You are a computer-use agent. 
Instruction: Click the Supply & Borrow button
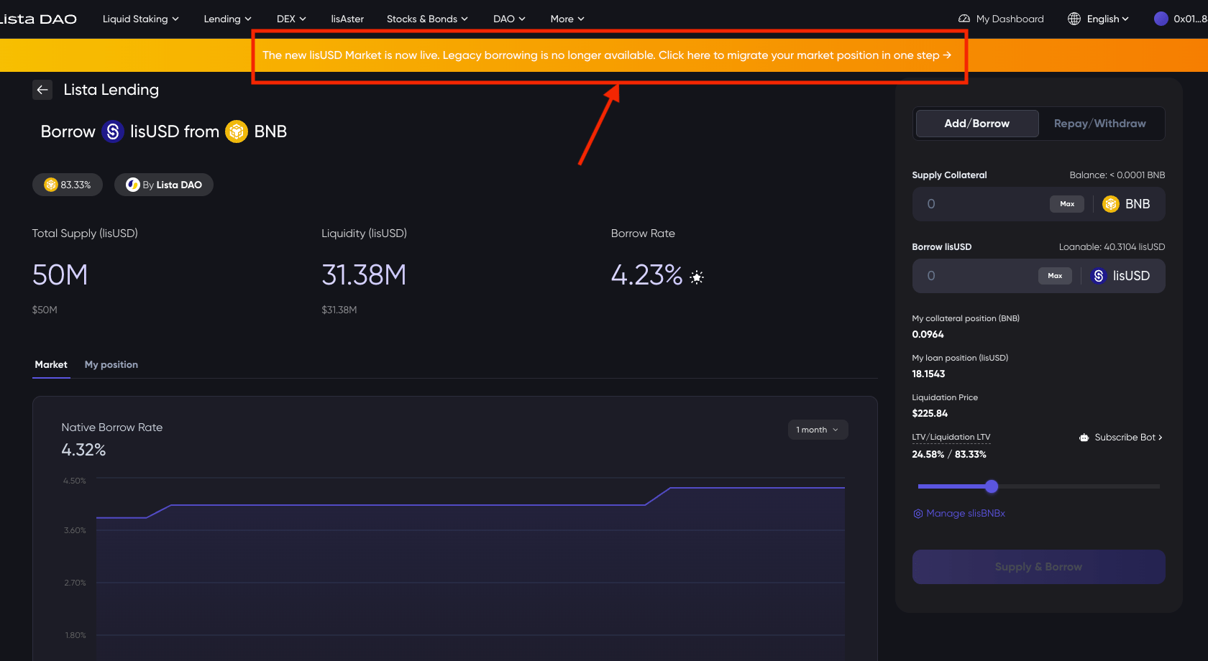[1038, 567]
